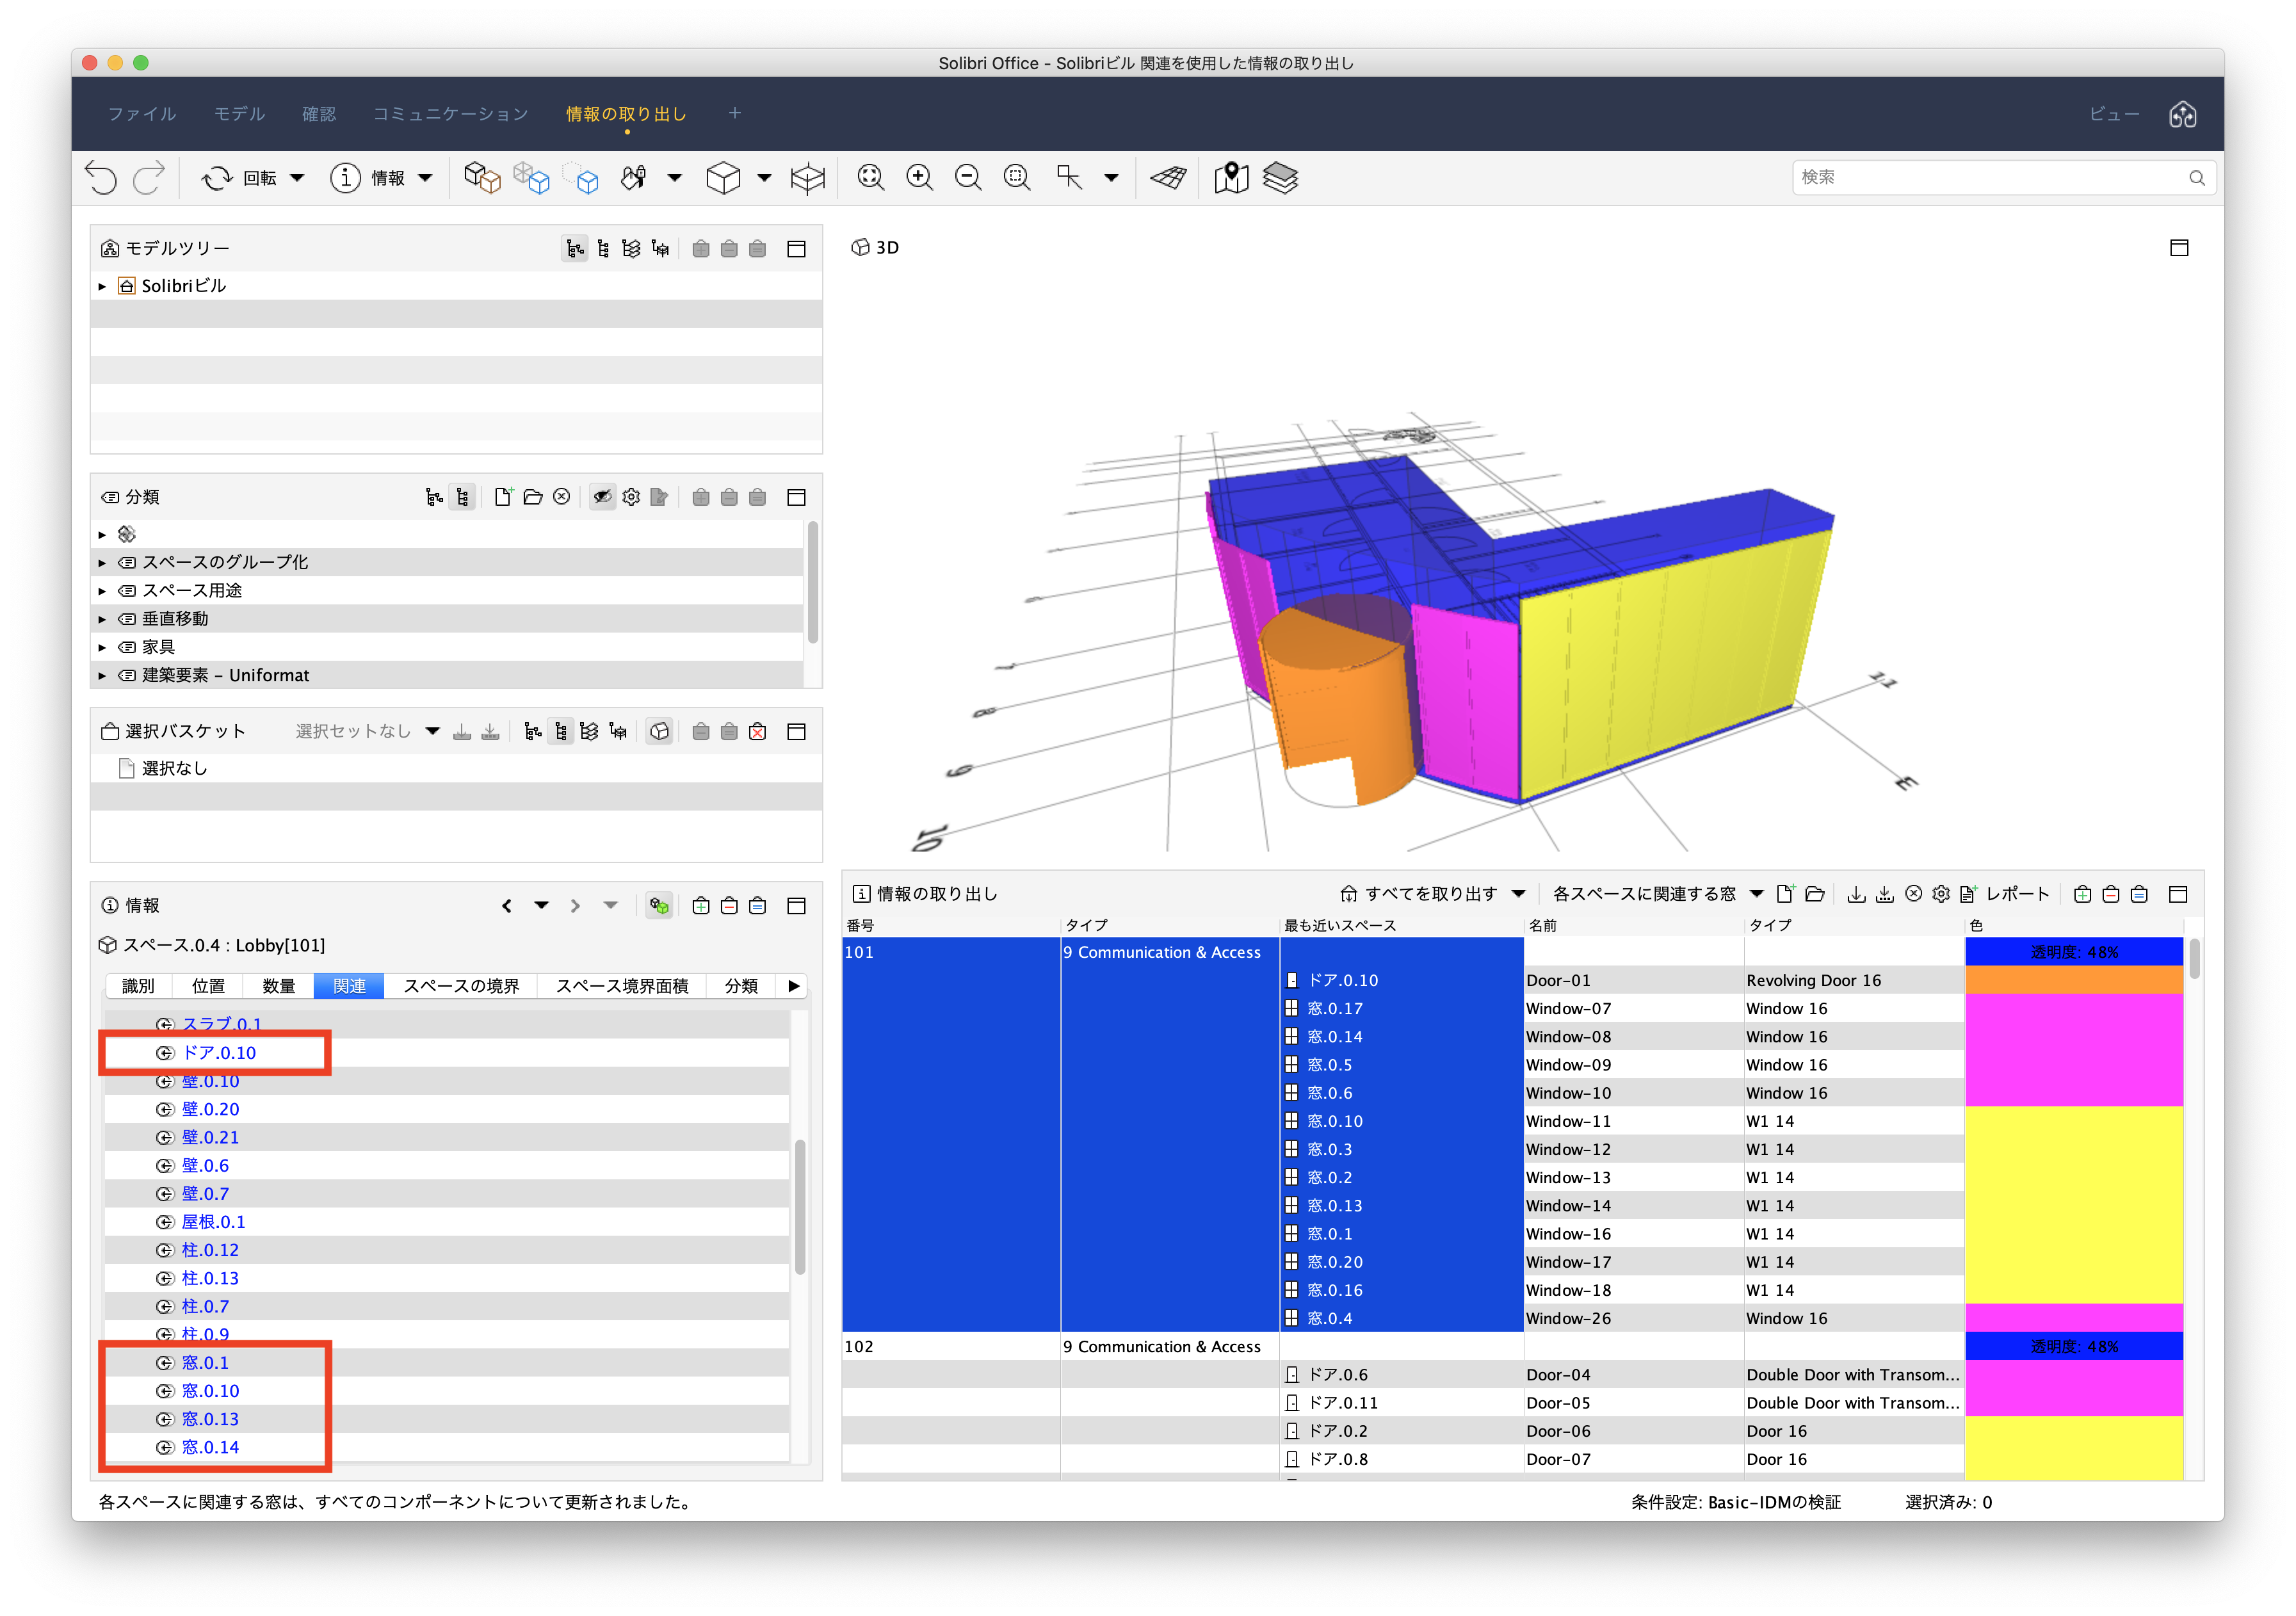Open the すべてを取り出す dropdown
The width and height of the screenshot is (2296, 1616).
point(1518,894)
